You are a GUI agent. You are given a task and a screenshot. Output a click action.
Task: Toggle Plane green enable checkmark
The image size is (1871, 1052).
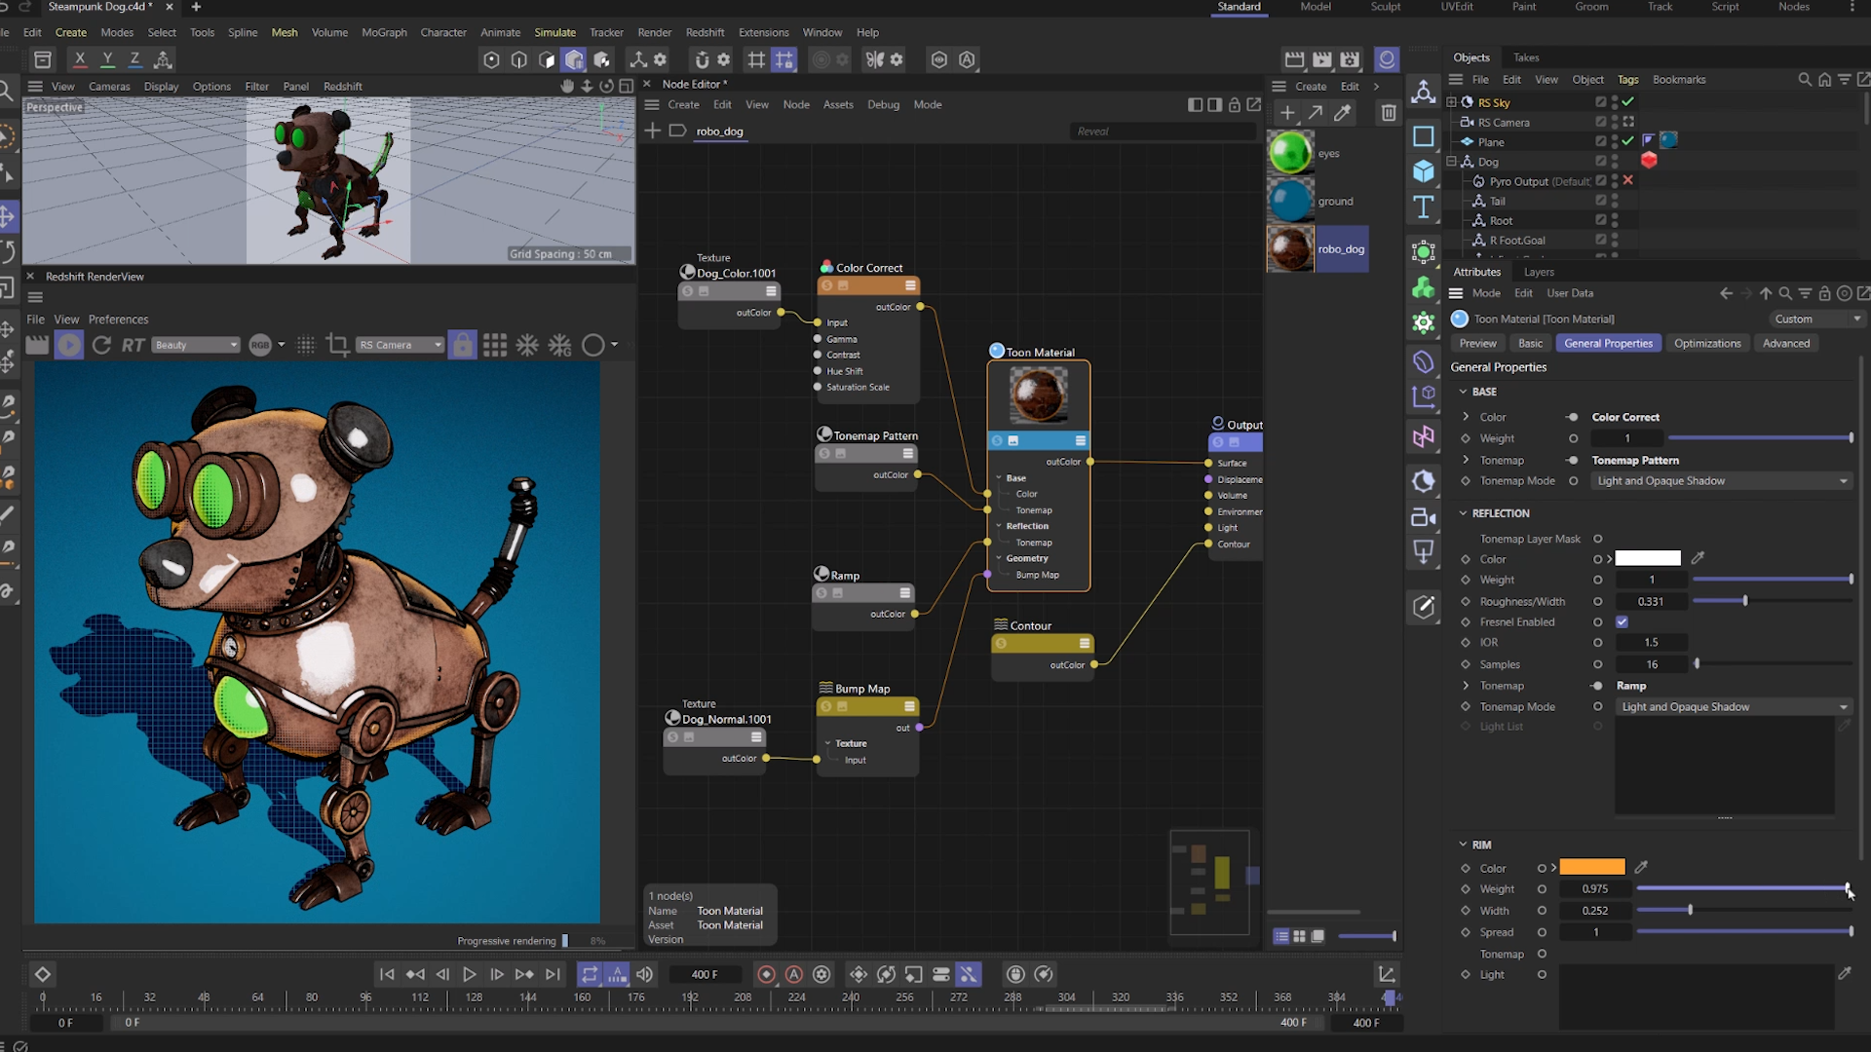1627,141
